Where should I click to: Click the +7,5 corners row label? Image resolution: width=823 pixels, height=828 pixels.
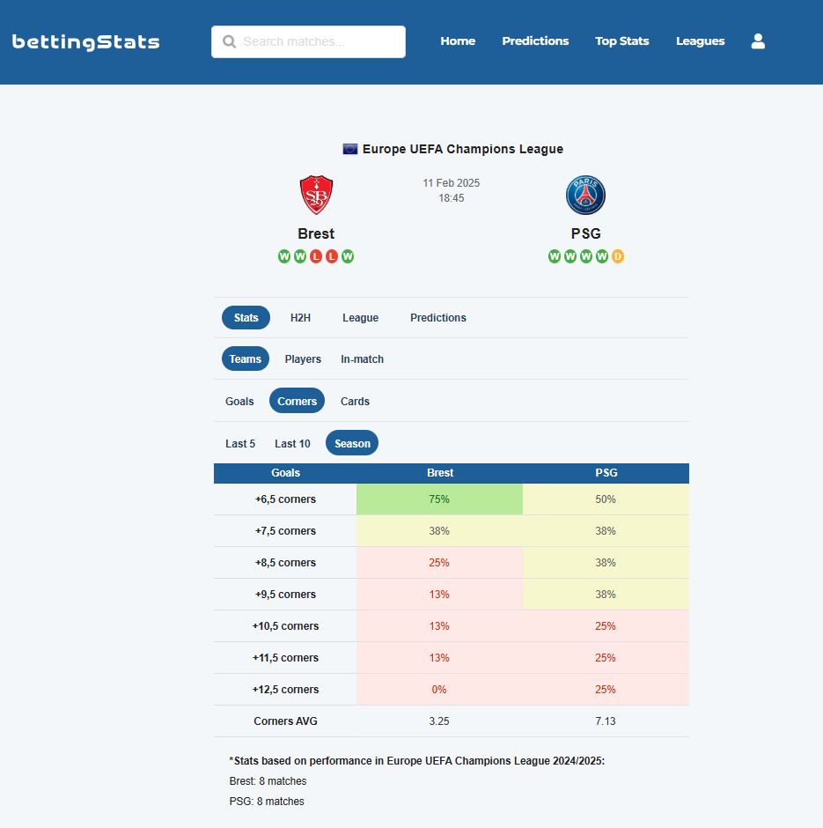285,531
